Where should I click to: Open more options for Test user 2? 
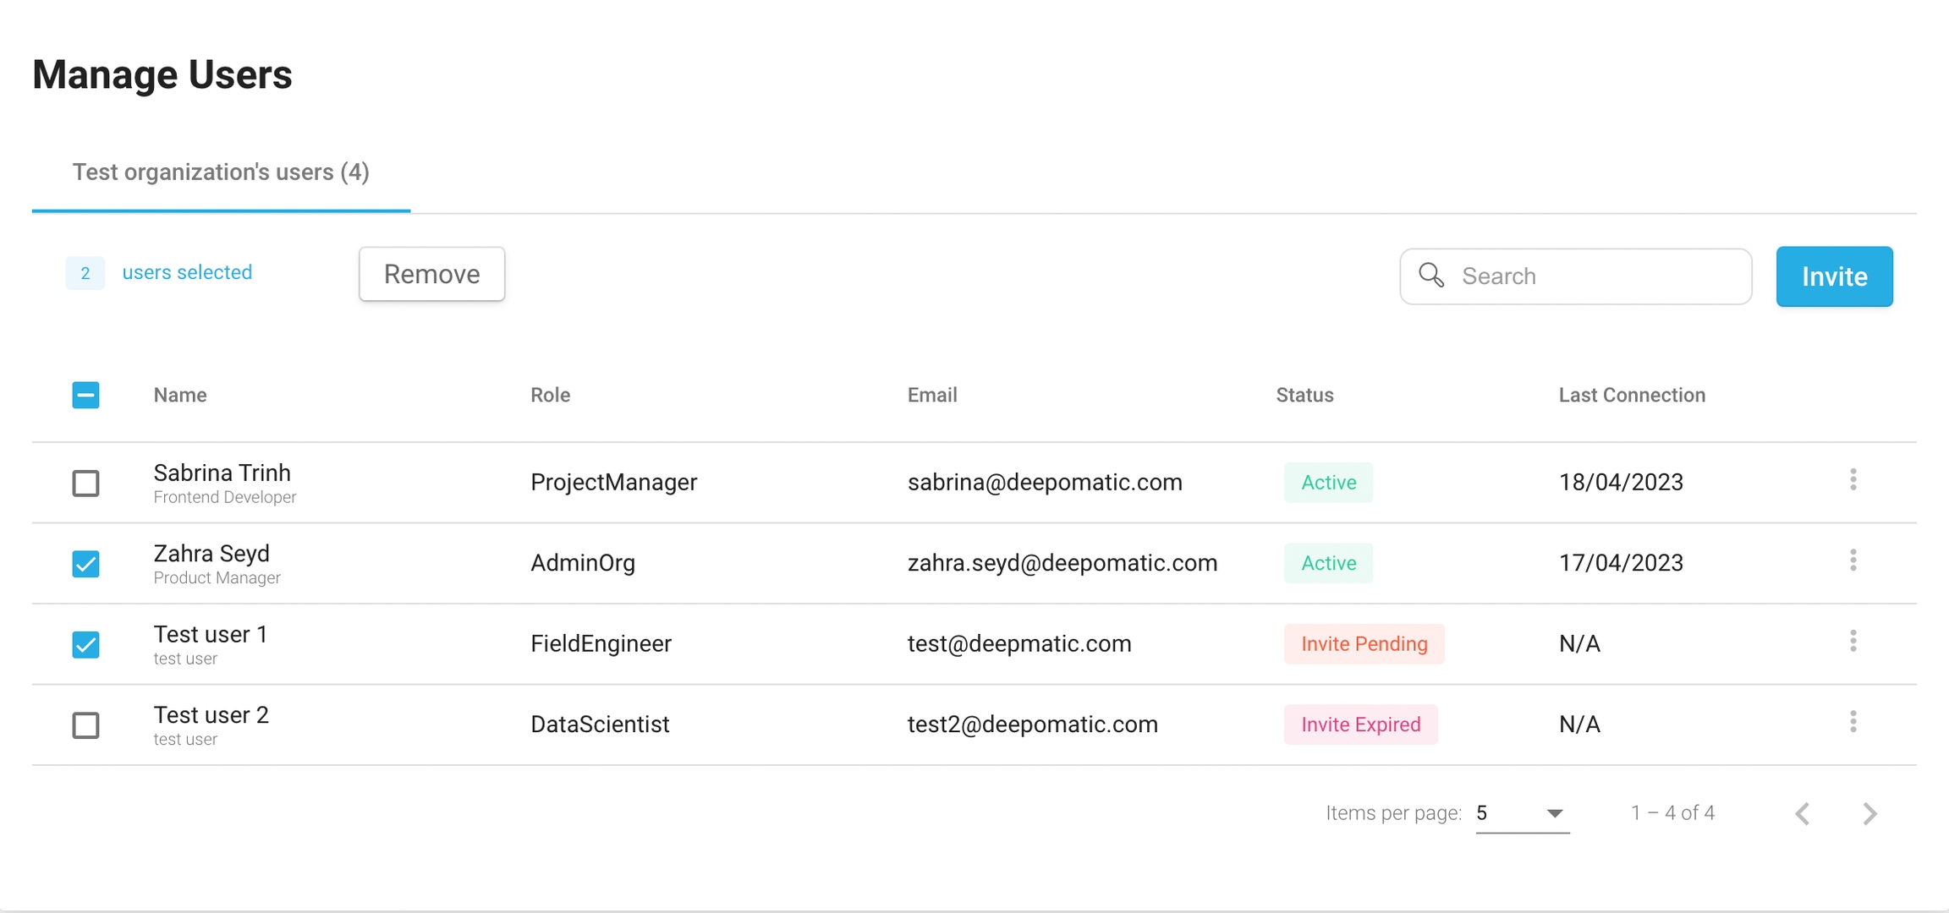pos(1853,722)
